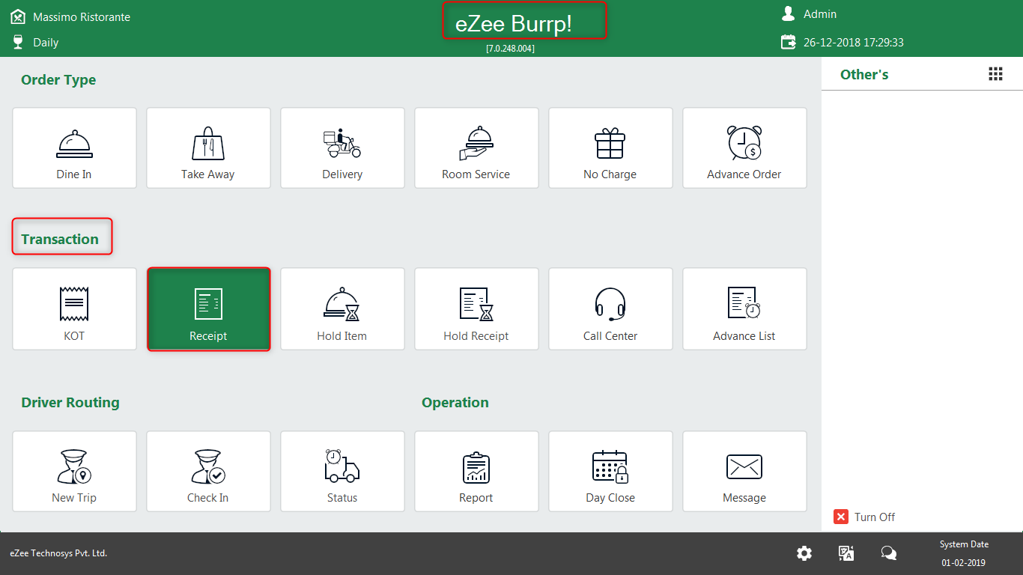
Task: Click the eZee Burrp! title
Action: [x=514, y=24]
